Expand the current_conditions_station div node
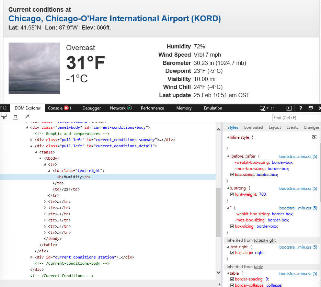 pos(31,257)
